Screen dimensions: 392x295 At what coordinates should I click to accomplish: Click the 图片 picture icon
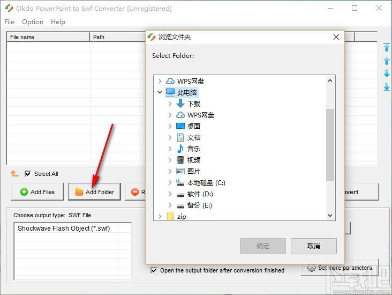[x=180, y=171]
